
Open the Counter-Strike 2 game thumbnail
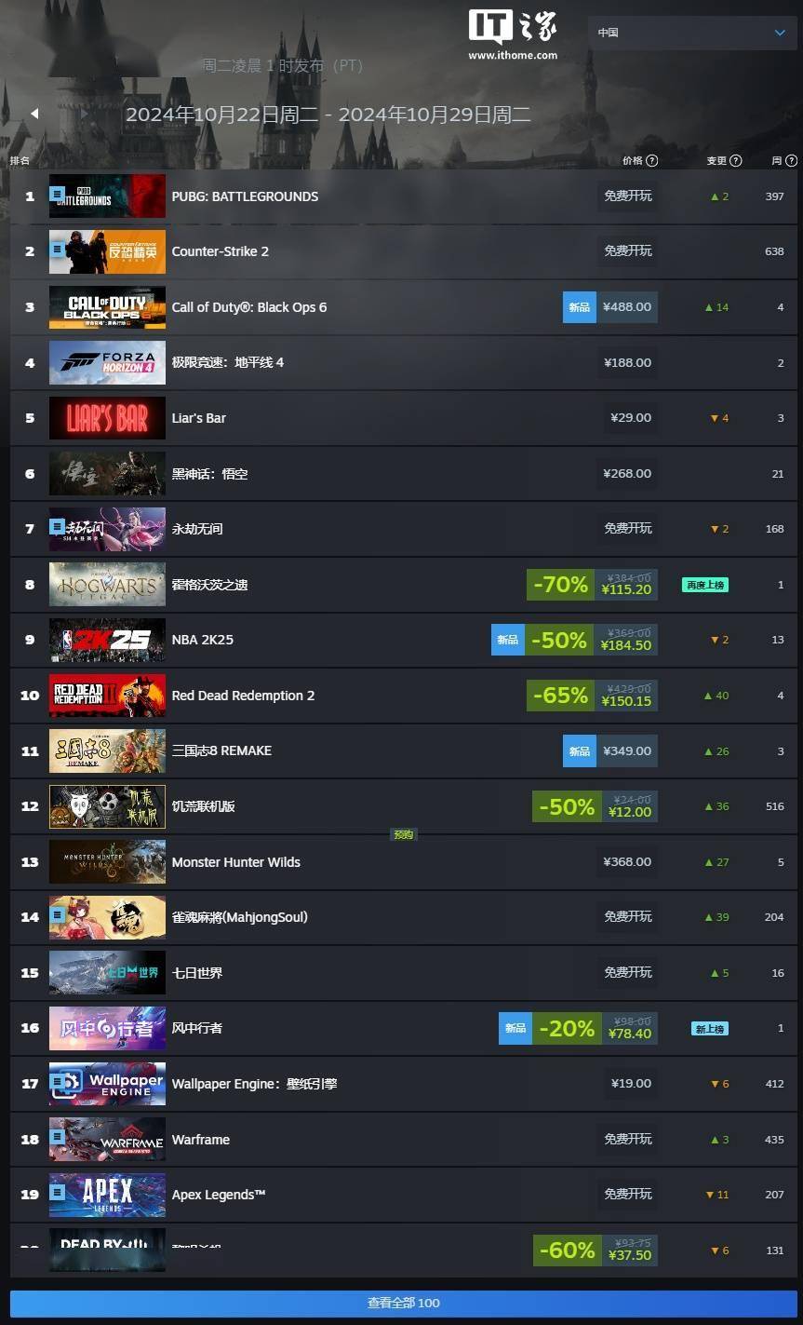pyautogui.click(x=107, y=251)
